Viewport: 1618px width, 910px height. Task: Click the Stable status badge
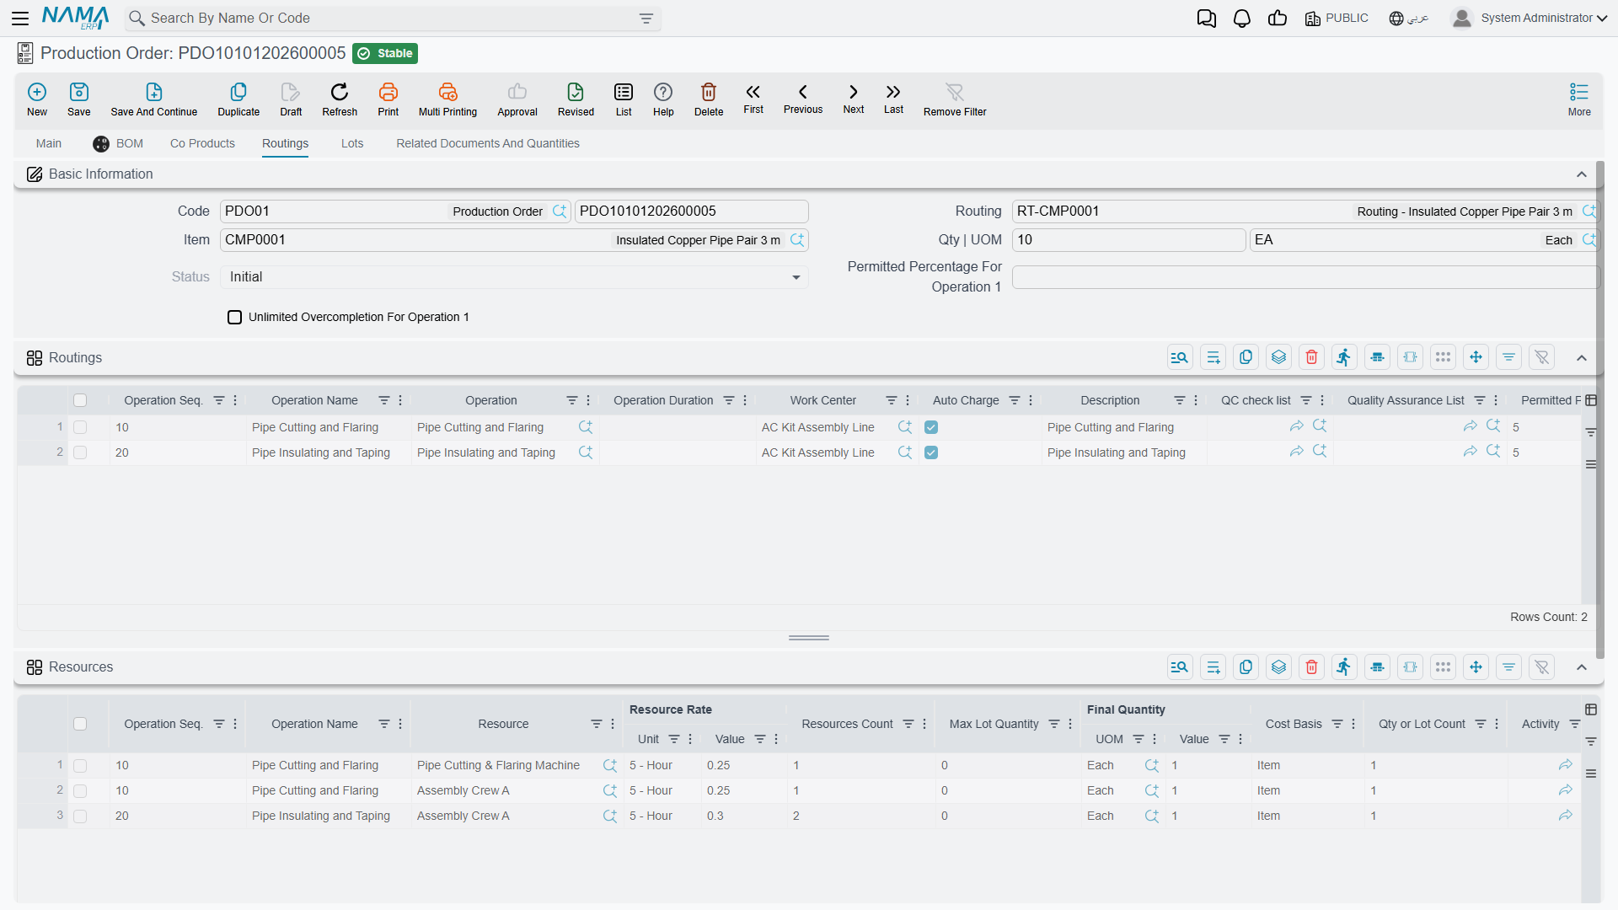click(385, 53)
